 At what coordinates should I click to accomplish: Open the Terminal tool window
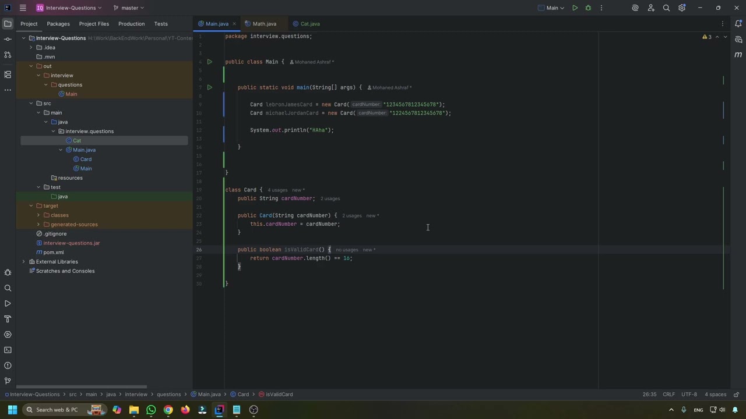coord(8,350)
